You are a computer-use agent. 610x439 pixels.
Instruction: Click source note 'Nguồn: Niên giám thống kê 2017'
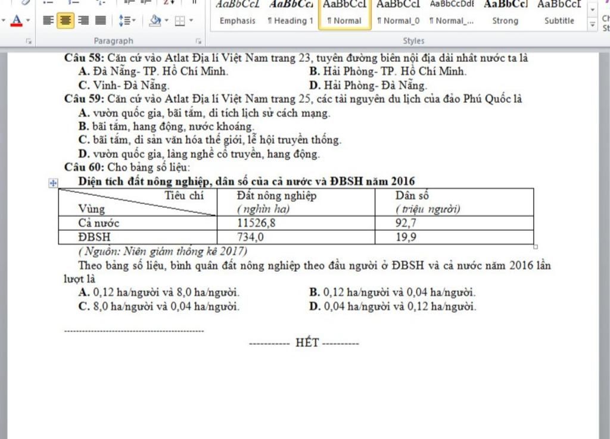click(163, 252)
